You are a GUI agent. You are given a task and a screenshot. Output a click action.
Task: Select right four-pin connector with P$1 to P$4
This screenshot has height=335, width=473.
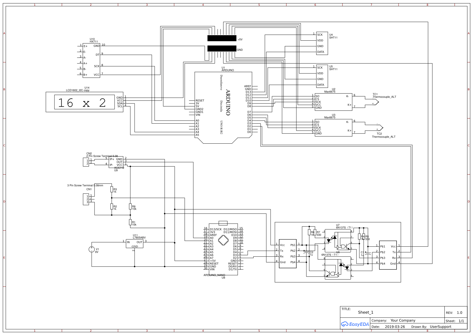click(x=388, y=255)
